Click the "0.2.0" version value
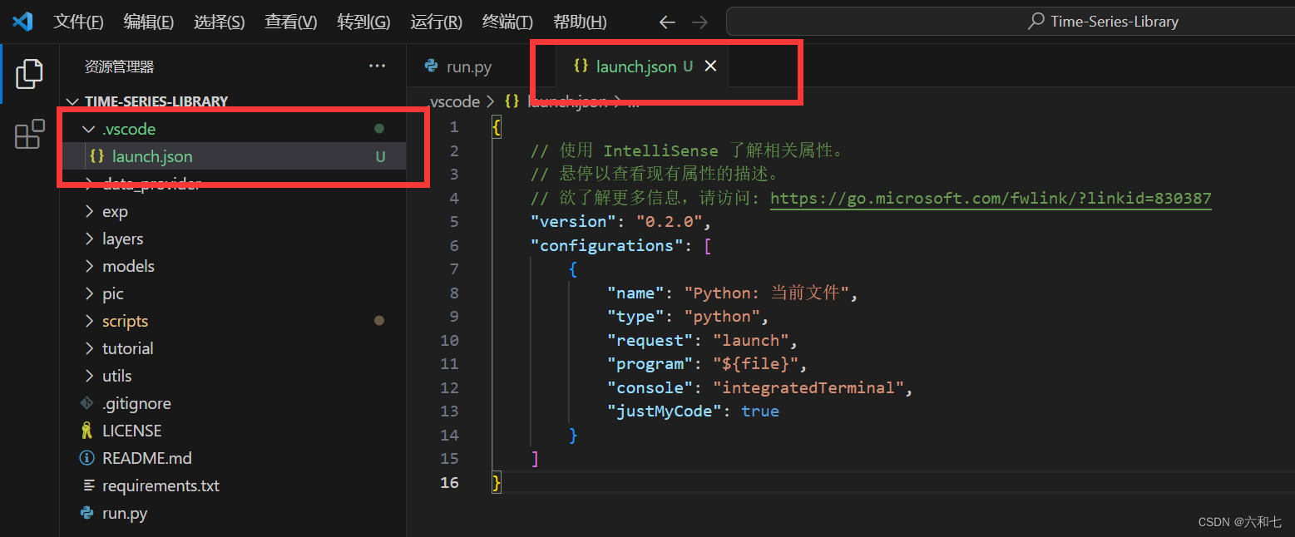This screenshot has width=1295, height=537. point(670,221)
